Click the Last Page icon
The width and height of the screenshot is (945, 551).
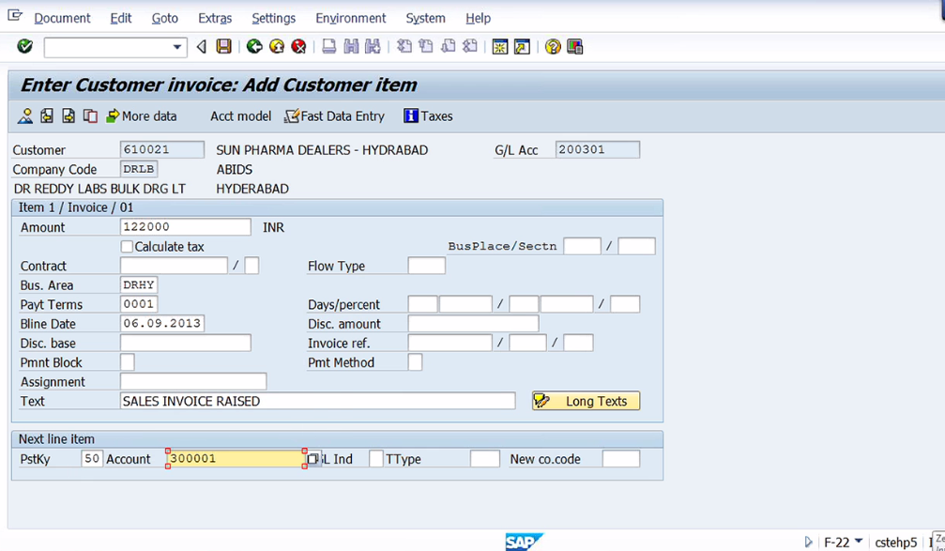click(470, 46)
